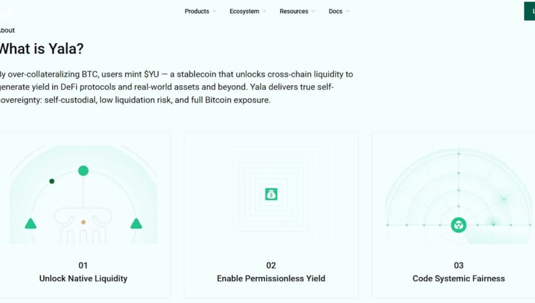Click the left green triangle icon
Viewport: 535px width, 303px height.
(30, 224)
